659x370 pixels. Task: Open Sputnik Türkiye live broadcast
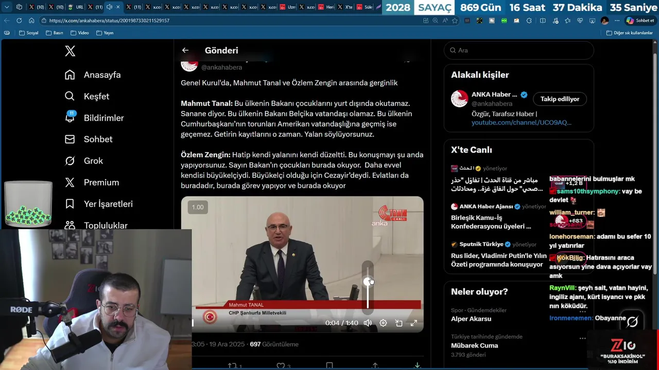pyautogui.click(x=498, y=254)
